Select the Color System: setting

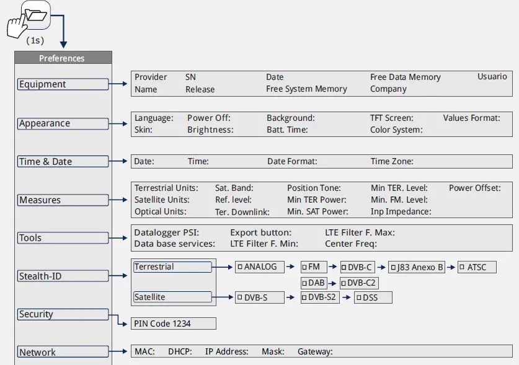(x=396, y=130)
